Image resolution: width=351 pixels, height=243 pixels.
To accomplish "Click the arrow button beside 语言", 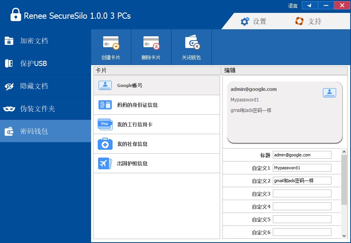I will pyautogui.click(x=310, y=5).
